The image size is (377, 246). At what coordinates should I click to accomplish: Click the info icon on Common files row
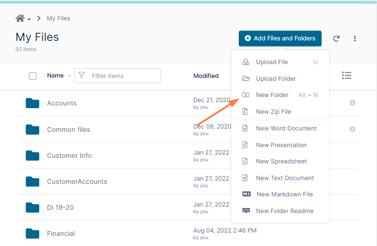[352, 129]
